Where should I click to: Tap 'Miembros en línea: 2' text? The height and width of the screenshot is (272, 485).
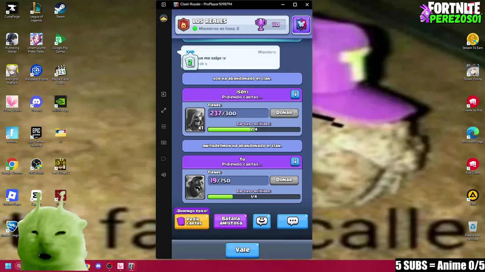click(219, 29)
